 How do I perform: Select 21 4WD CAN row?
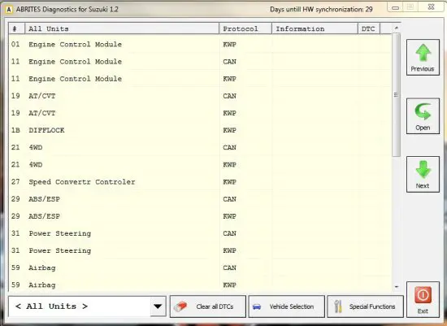[200, 147]
